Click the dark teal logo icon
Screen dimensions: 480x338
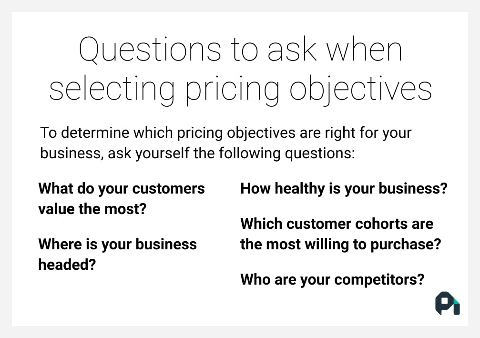click(447, 303)
